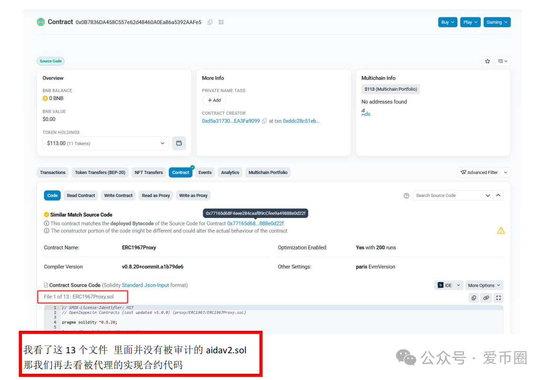The width and height of the screenshot is (545, 380).
Task: Click the v0.8.20+commit.a1b79de6 compiler version
Action: click(x=152, y=267)
